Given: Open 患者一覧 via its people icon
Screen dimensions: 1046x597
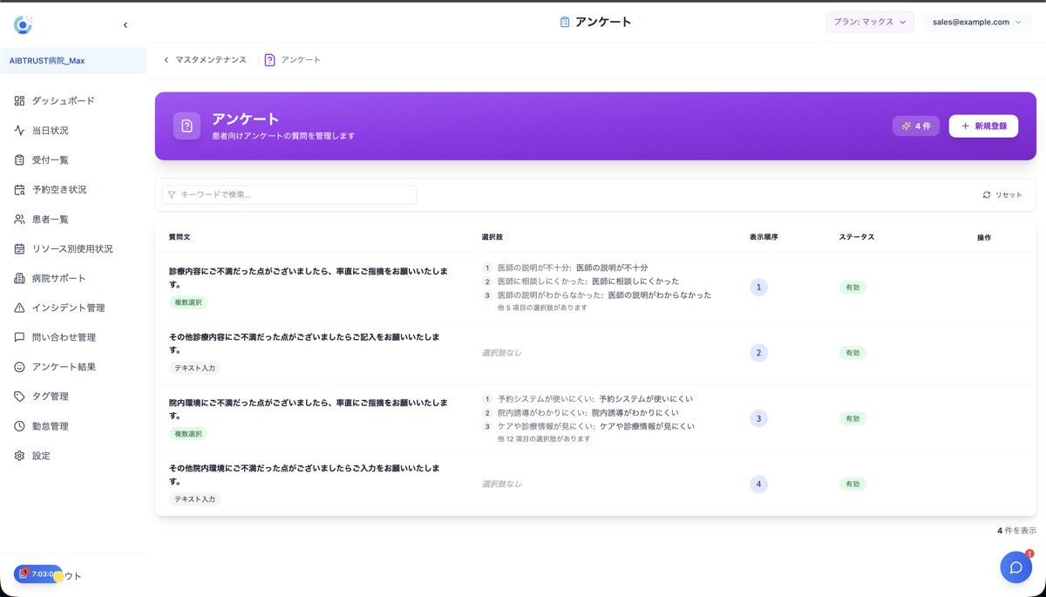Looking at the screenshot, I should (x=18, y=219).
